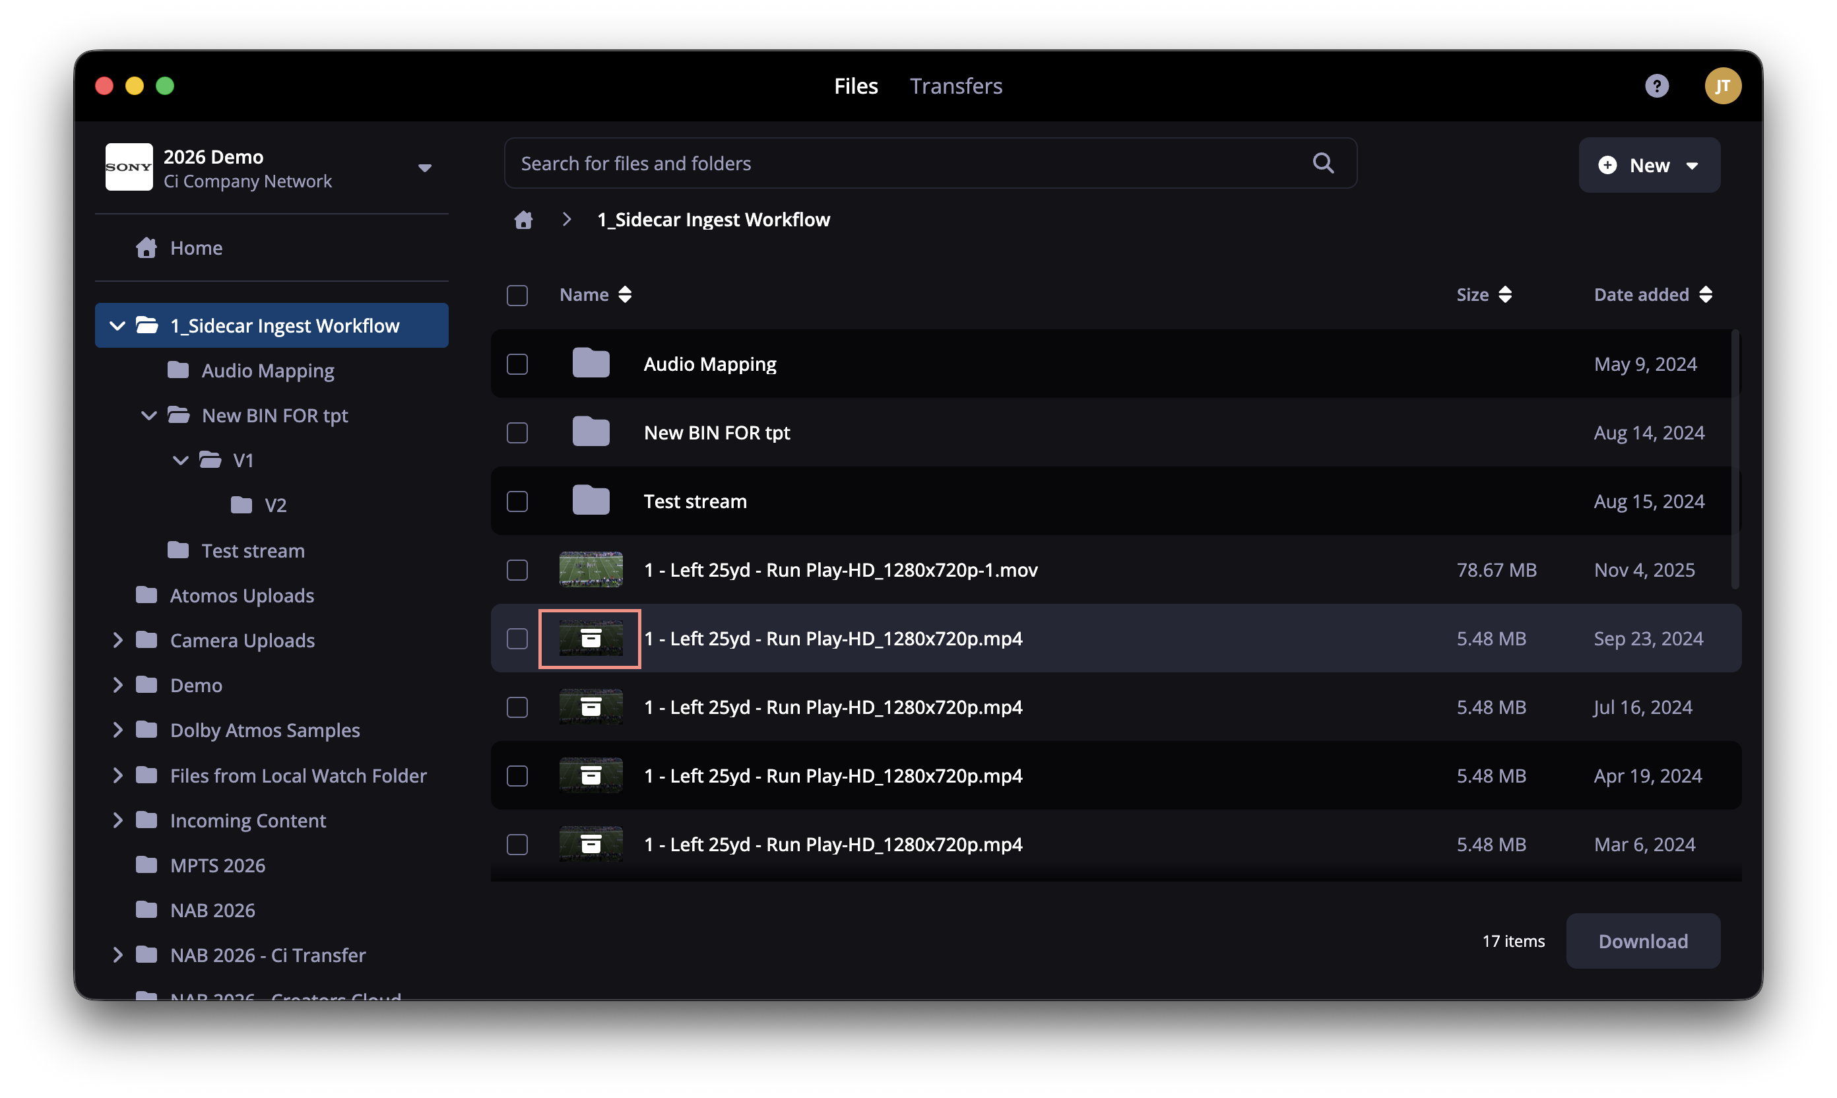Select MPTS 2026 in sidebar tree
Screen dimensions: 1837x1098
coord(218,865)
